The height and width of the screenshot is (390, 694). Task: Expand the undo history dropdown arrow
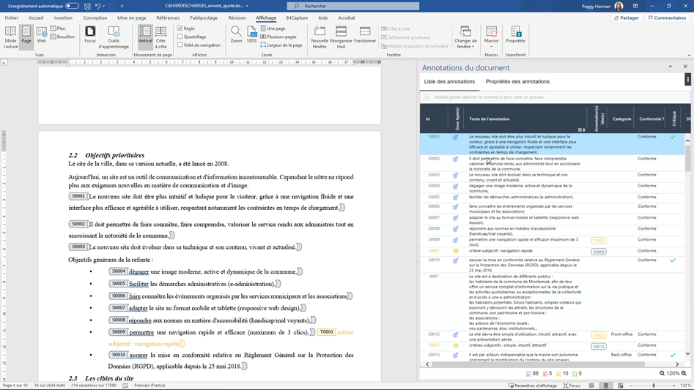pos(103,6)
